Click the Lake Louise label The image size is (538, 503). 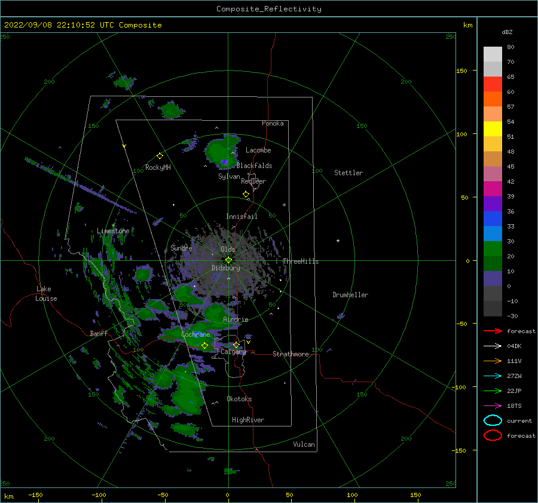point(46,294)
